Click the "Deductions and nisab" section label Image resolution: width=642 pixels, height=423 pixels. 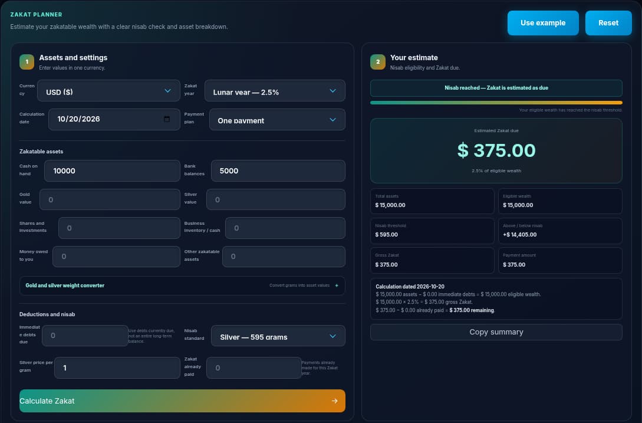(x=47, y=314)
